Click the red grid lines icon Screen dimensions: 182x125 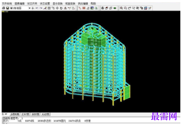tap(84, 8)
